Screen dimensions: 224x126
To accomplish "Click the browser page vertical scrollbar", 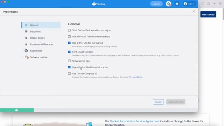I will (223, 14).
